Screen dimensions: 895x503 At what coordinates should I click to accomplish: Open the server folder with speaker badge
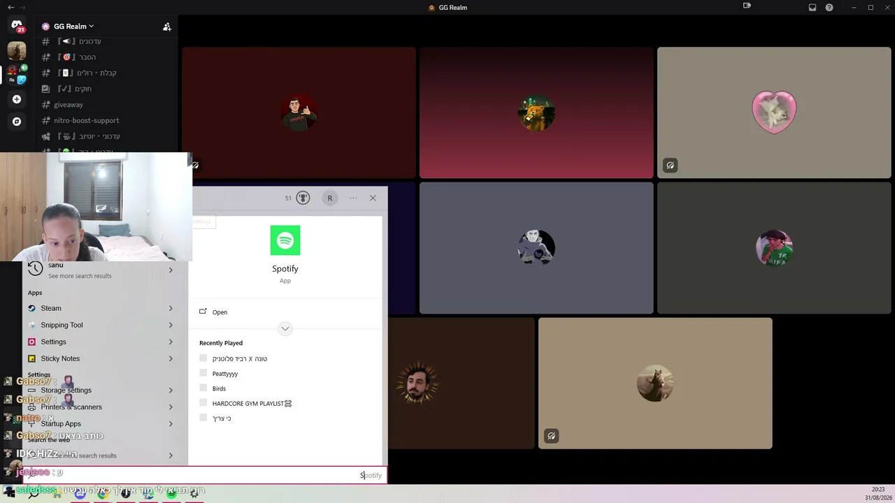tap(17, 75)
